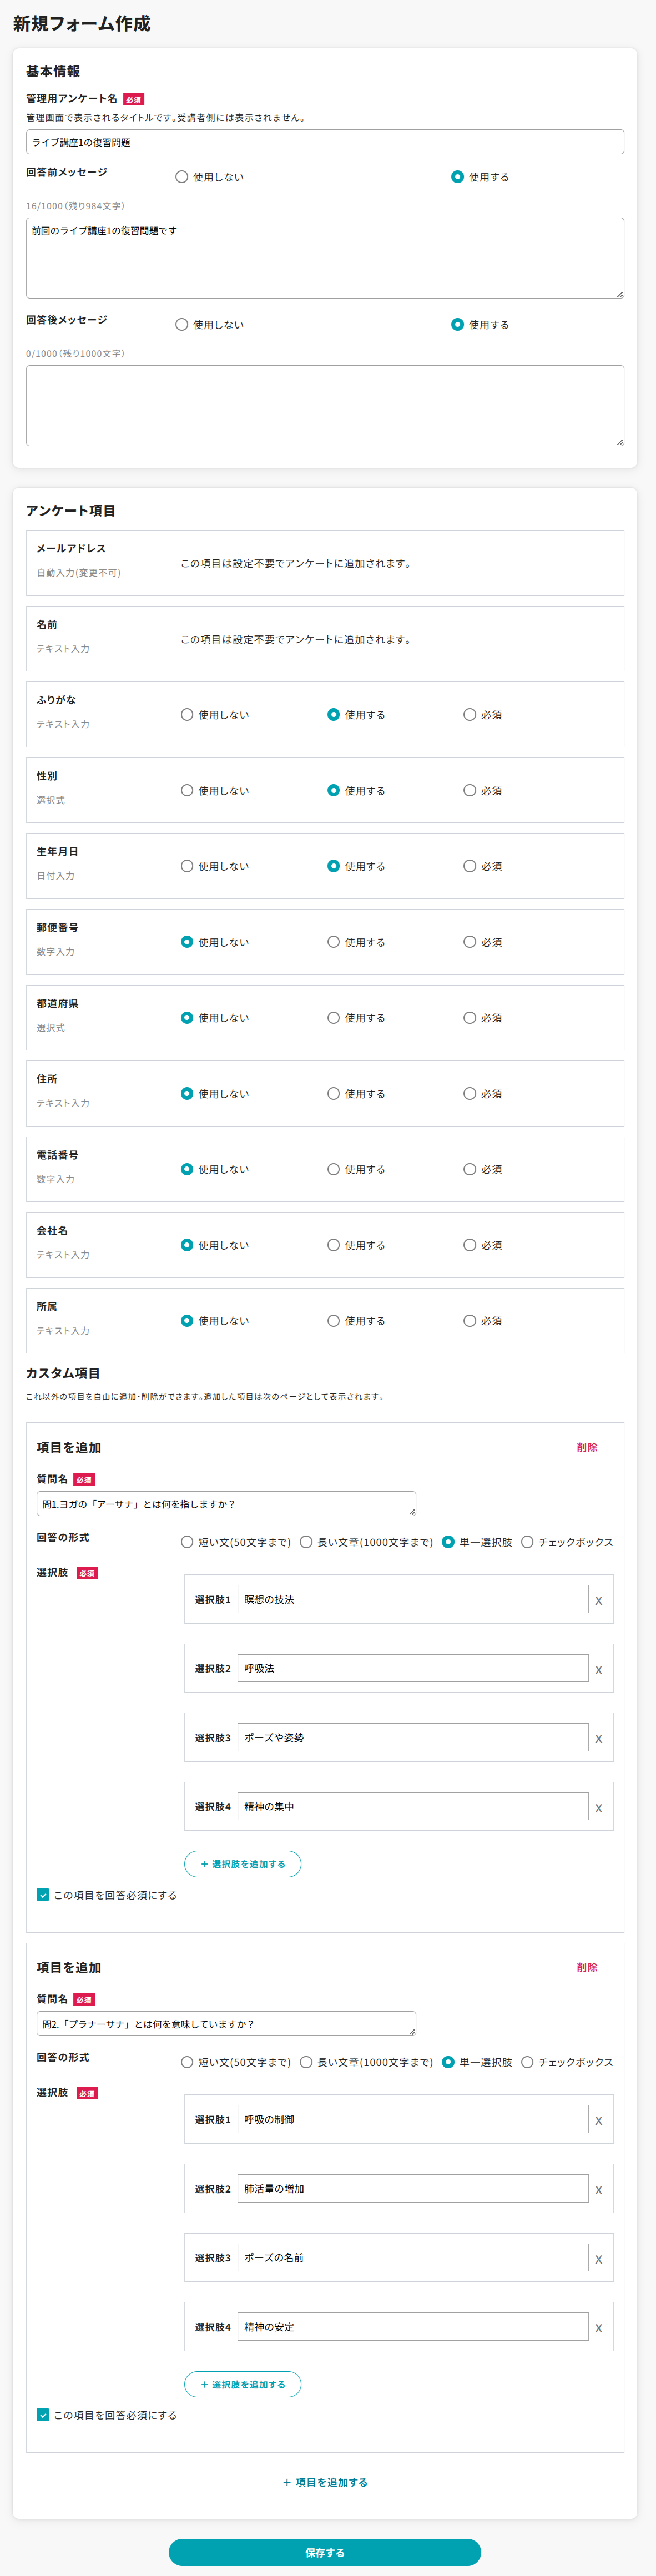Uncheck required checkbox for question 1
This screenshot has height=2576, width=656.
(43, 1894)
